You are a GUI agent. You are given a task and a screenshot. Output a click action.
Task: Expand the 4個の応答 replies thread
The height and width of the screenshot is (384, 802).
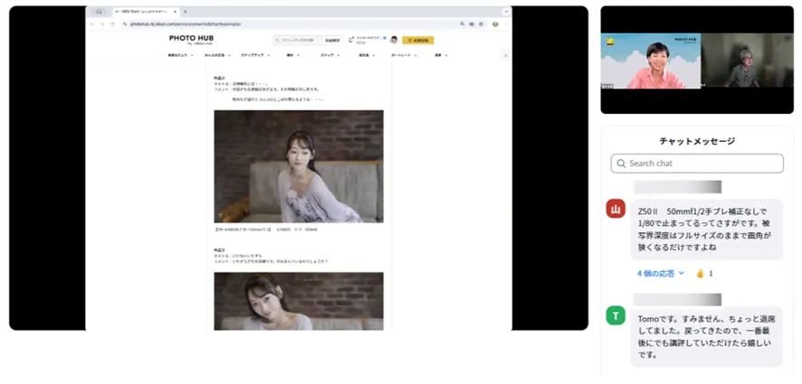(660, 273)
